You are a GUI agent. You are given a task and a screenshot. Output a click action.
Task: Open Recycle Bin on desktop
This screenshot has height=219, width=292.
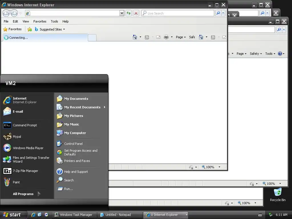pyautogui.click(x=278, y=194)
